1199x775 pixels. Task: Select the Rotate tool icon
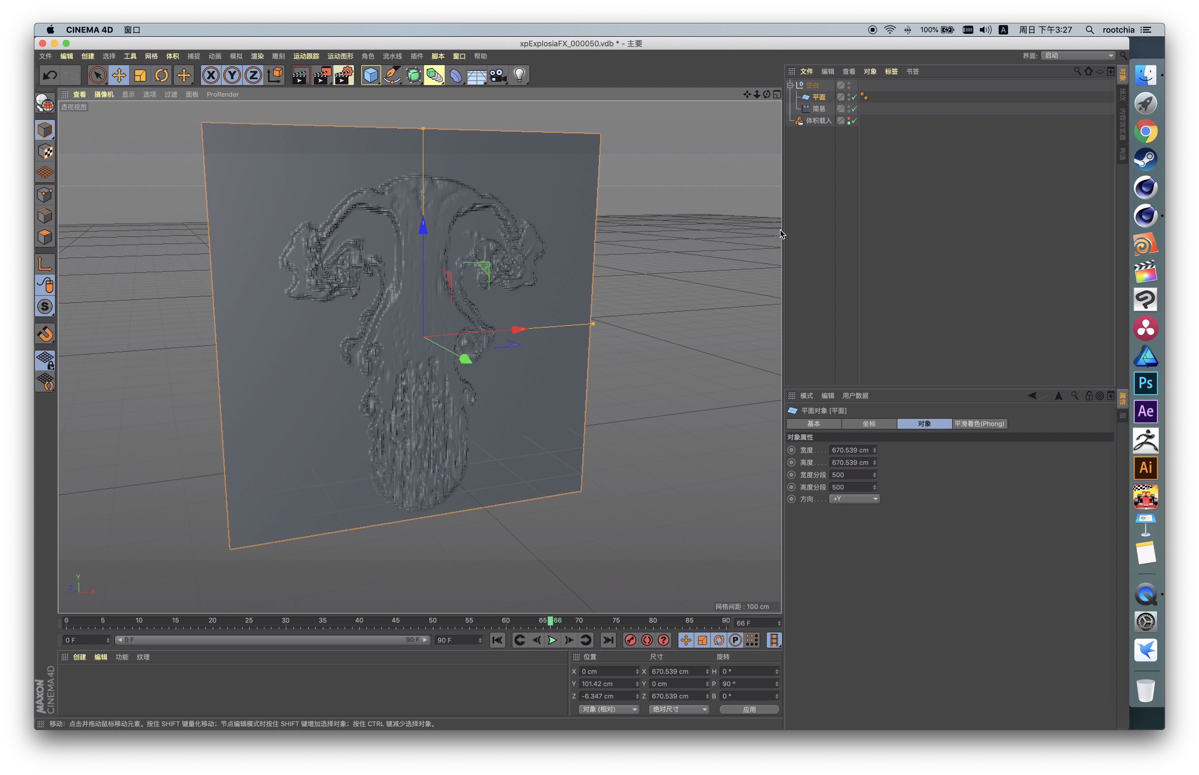[161, 75]
